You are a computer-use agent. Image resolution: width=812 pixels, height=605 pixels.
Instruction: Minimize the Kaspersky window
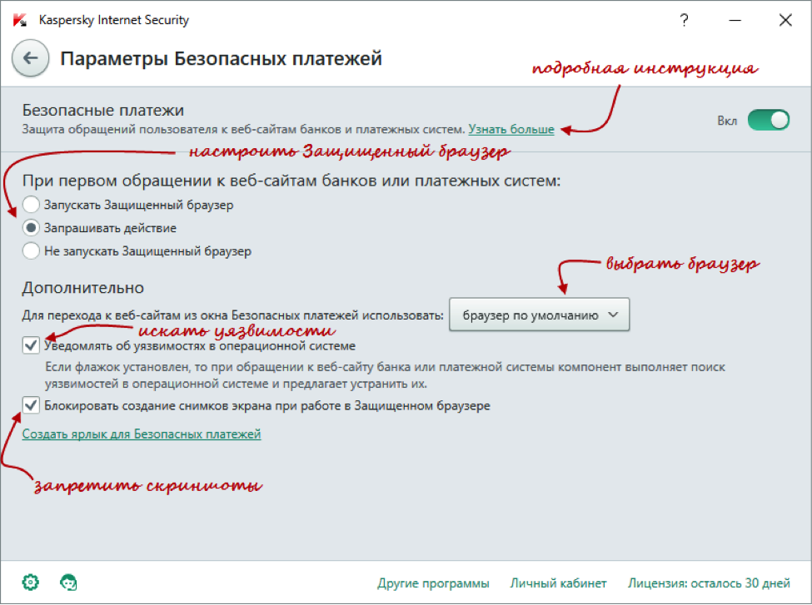(x=735, y=20)
